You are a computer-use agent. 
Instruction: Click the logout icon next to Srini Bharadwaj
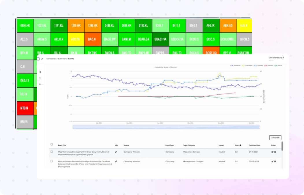click(x=284, y=58)
